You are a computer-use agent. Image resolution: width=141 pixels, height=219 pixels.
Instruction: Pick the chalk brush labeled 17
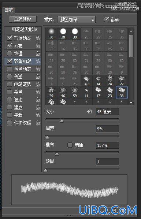click(98, 92)
